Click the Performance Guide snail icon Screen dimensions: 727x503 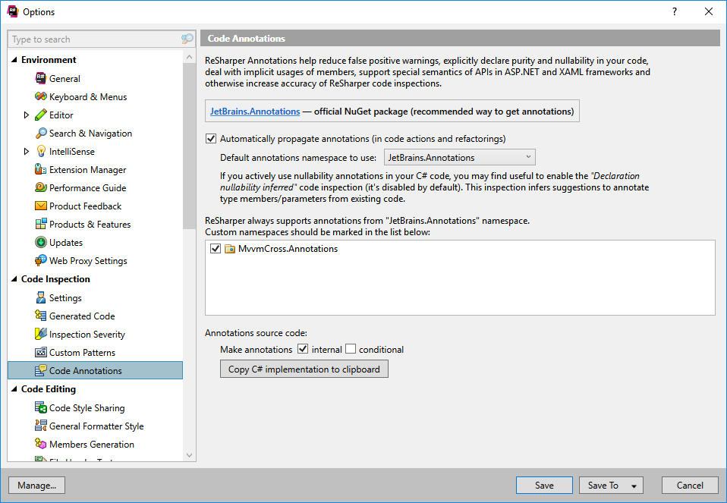click(41, 187)
